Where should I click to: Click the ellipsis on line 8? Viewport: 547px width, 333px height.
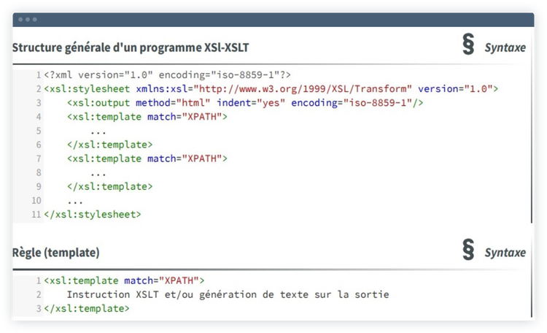click(x=98, y=175)
